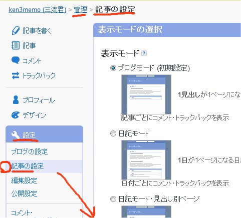Click the 1見出しが1ページ description text
Viewport: 241px width, 218px height.
coord(209,94)
